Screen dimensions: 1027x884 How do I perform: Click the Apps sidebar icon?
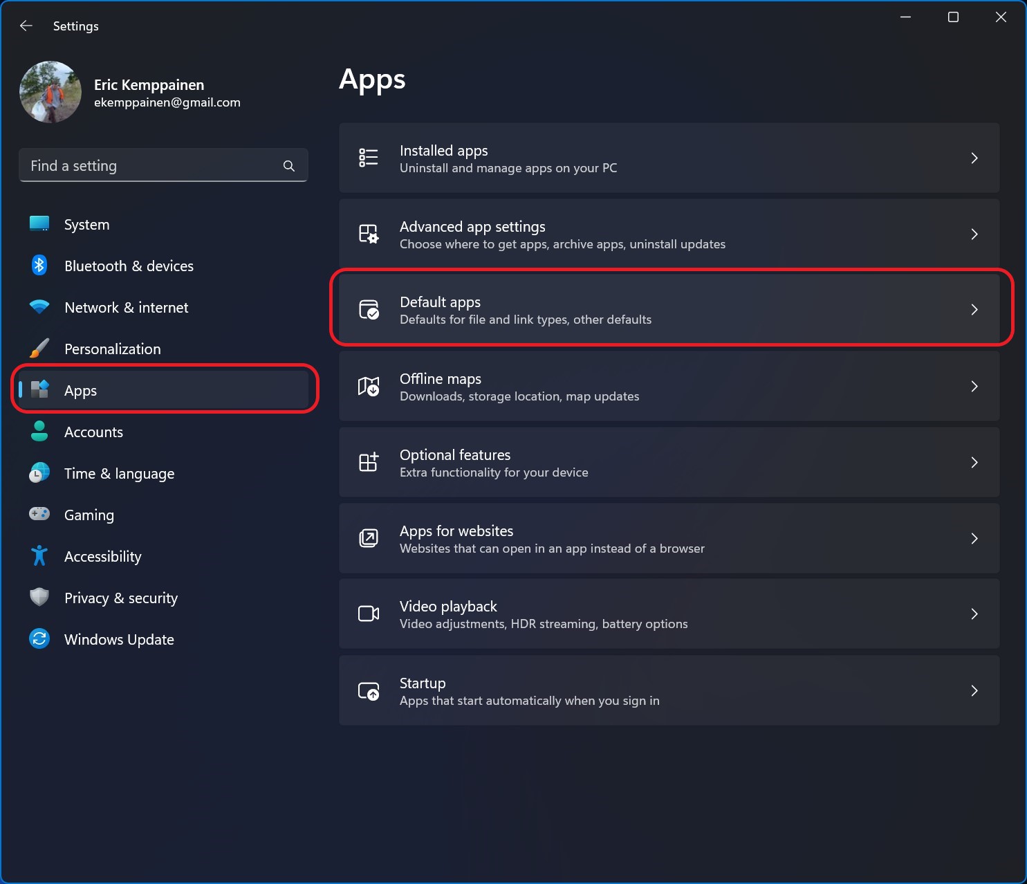tap(40, 389)
